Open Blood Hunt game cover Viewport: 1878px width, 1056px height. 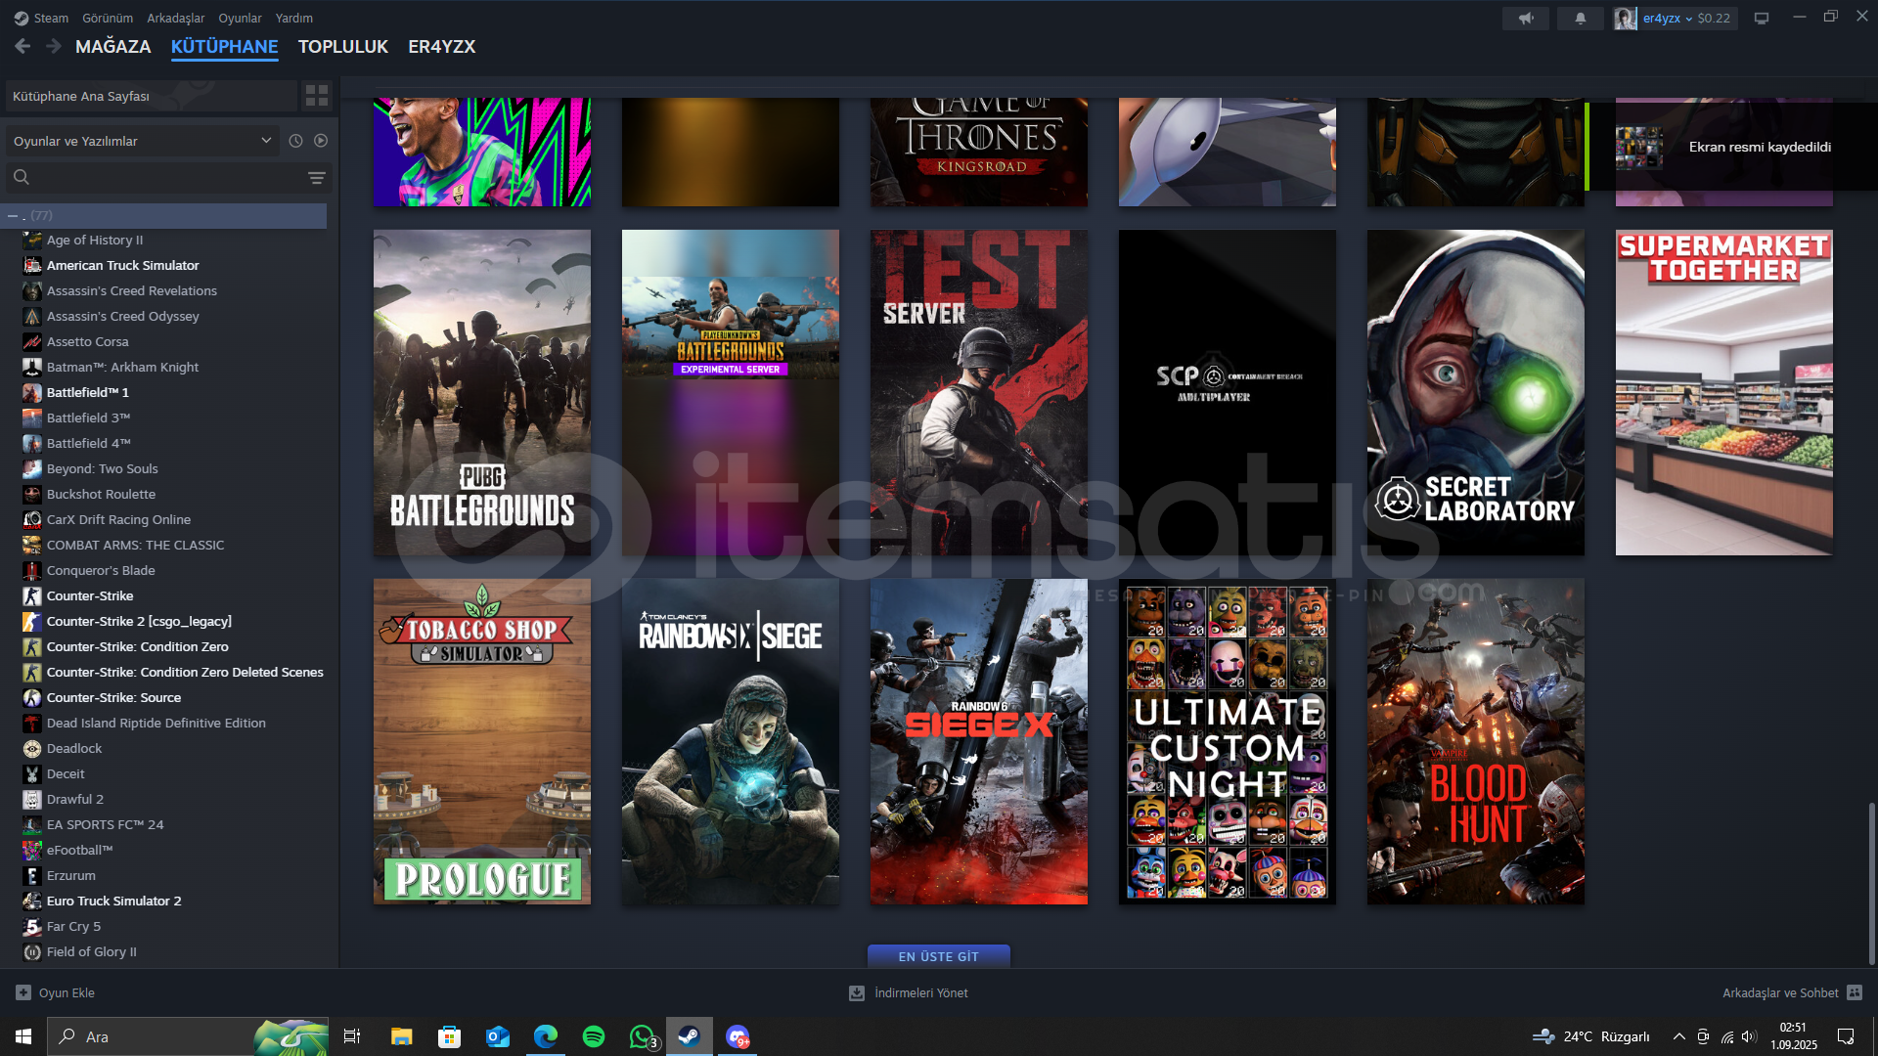click(1476, 741)
